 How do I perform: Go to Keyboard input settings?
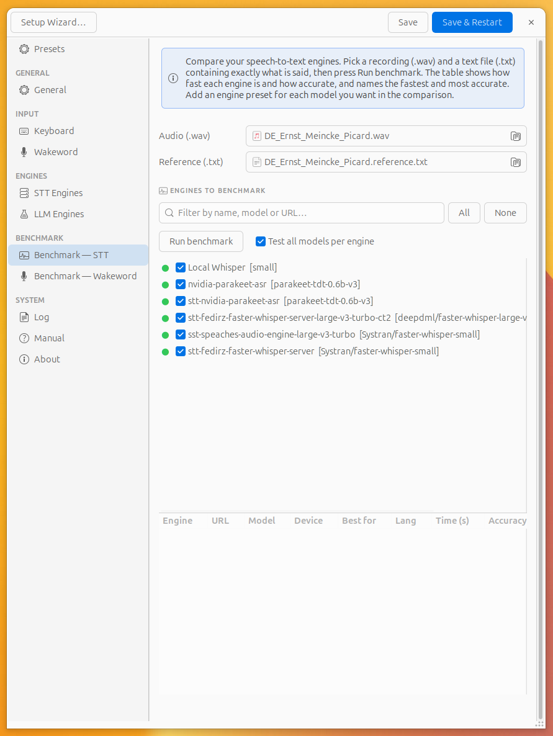(78, 131)
